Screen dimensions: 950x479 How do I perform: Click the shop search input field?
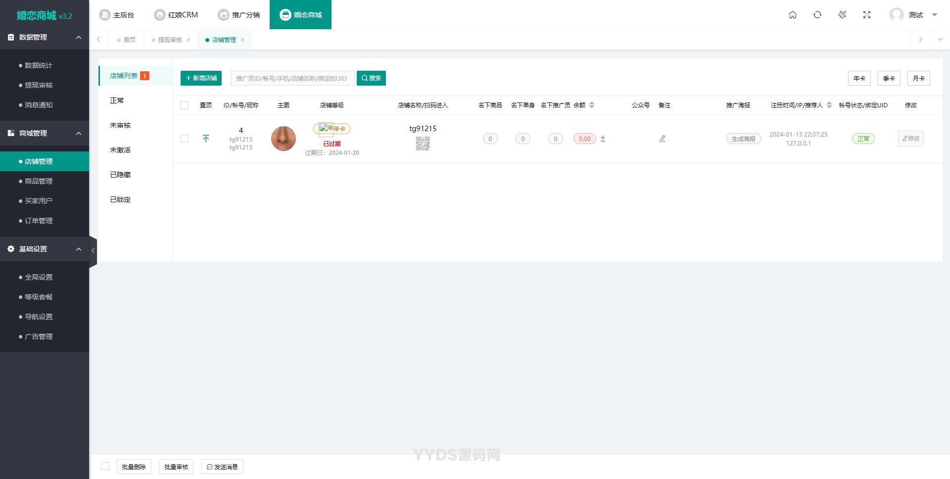(x=292, y=78)
